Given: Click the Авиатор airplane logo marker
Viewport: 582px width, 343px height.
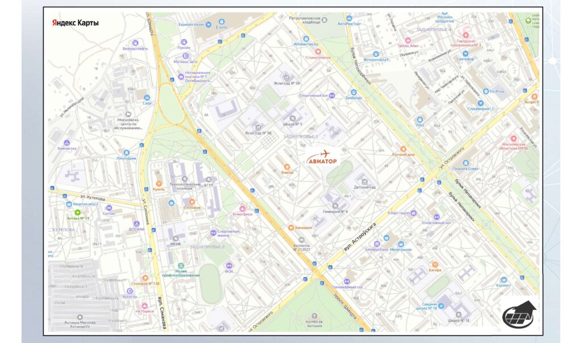Looking at the screenshot, I should click(323, 157).
